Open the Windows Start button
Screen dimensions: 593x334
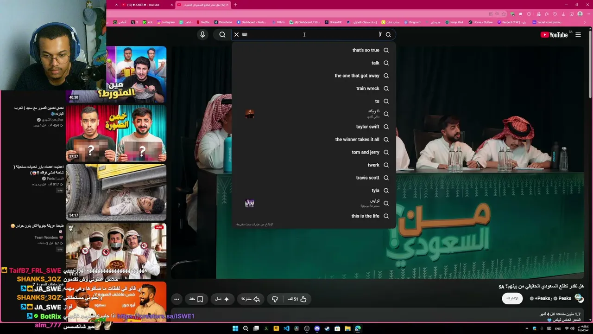pyautogui.click(x=235, y=328)
